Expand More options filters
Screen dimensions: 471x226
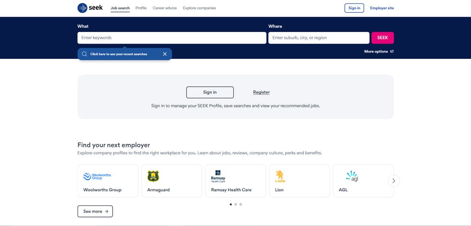(379, 52)
